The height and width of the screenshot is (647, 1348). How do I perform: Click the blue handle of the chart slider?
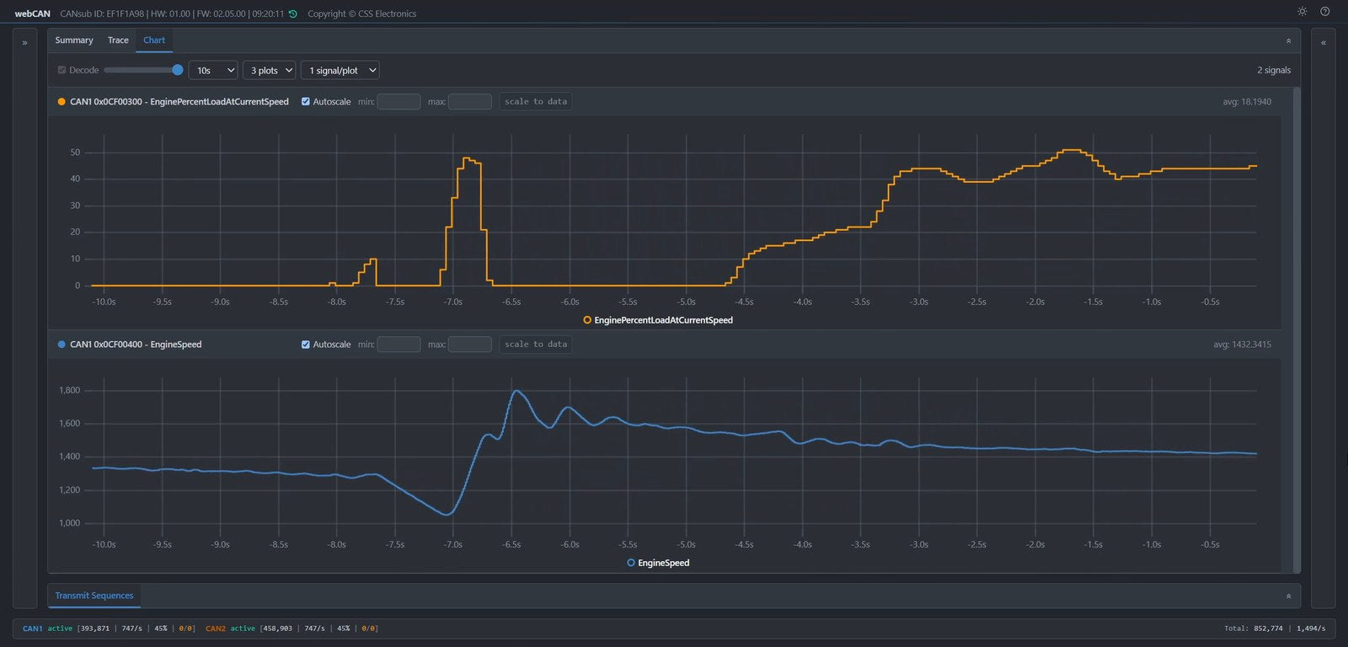click(178, 70)
